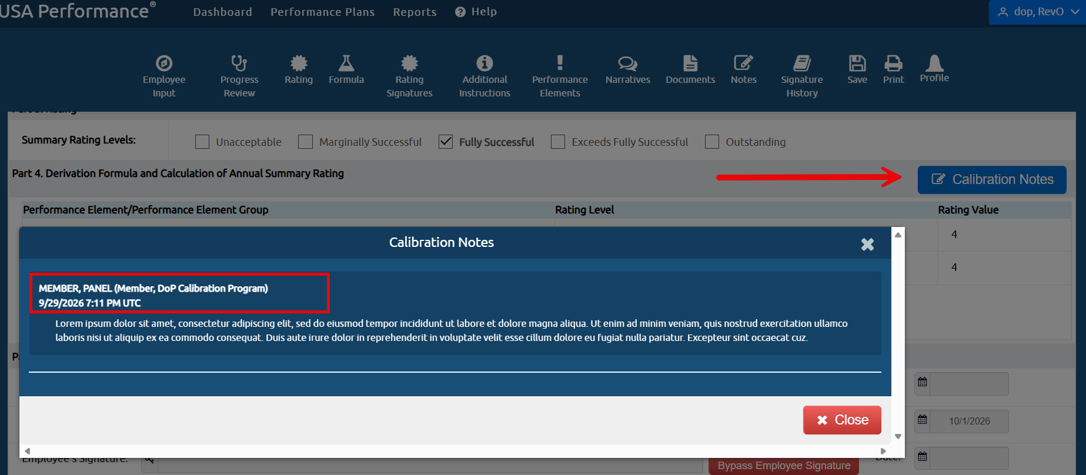Open Signature History
Image resolution: width=1086 pixels, height=475 pixels.
802,76
